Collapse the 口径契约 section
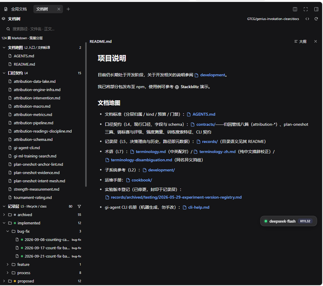This screenshot has width=323, height=286. click(x=4, y=73)
